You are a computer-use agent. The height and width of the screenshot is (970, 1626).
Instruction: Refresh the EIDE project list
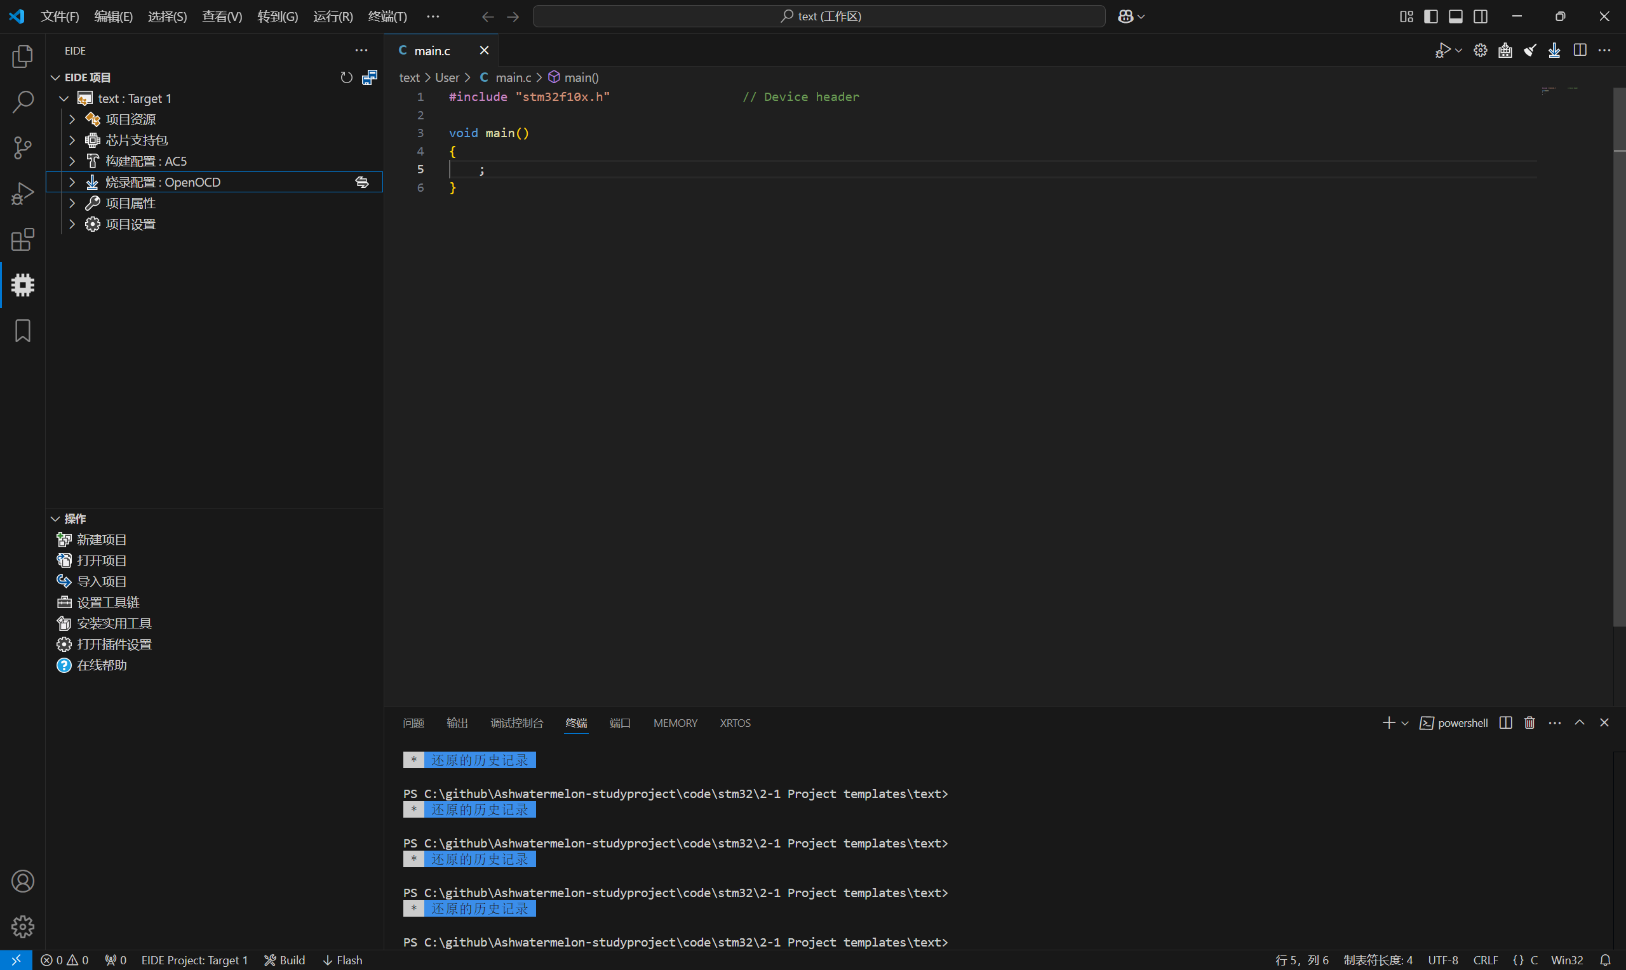[x=347, y=78]
